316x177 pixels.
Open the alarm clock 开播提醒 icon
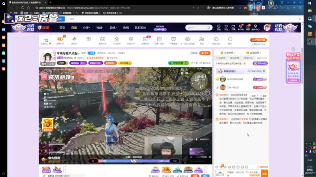[x=173, y=39]
